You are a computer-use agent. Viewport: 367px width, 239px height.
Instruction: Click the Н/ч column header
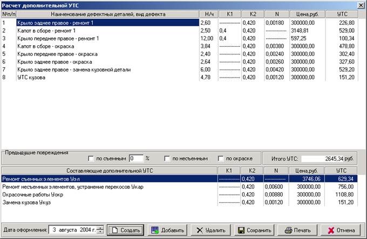(x=208, y=13)
